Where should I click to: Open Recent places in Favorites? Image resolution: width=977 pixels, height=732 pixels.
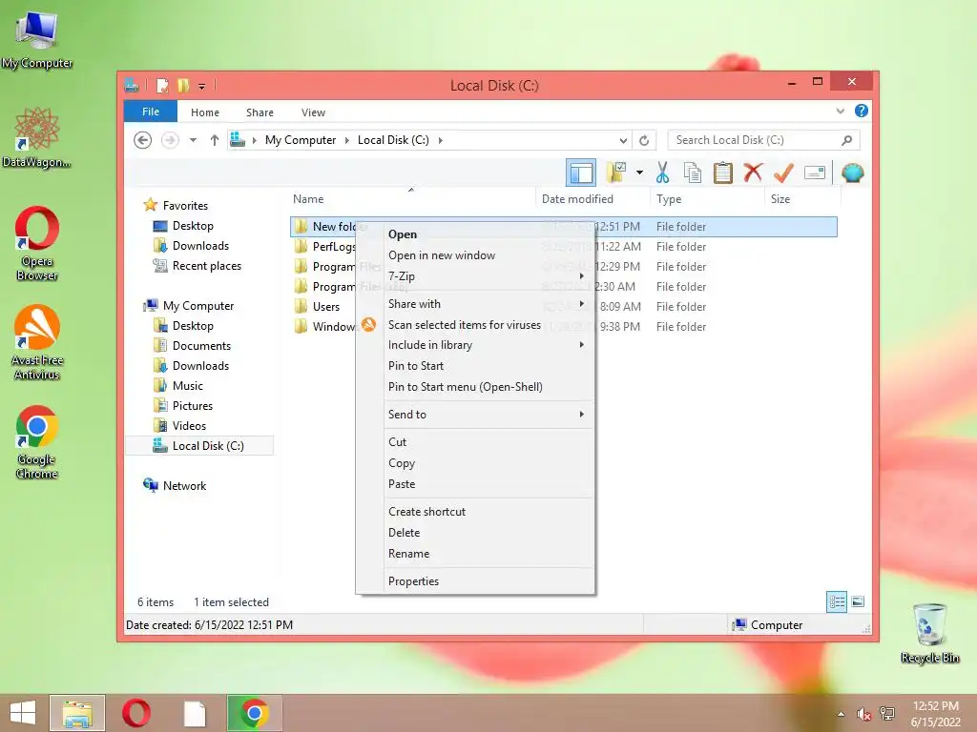click(x=206, y=266)
